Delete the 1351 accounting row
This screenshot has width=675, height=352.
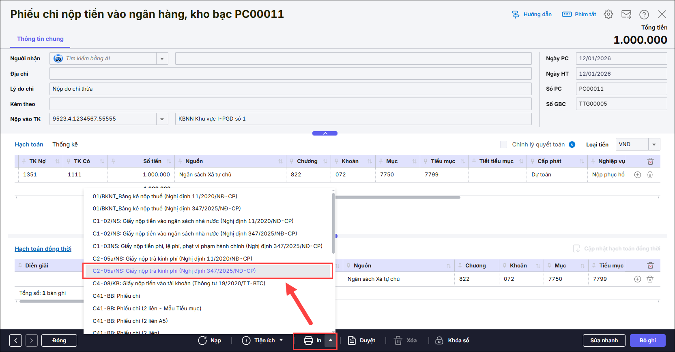650,175
